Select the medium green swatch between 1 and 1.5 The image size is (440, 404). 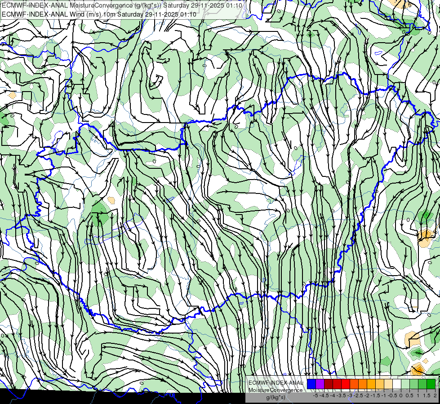[422, 384]
